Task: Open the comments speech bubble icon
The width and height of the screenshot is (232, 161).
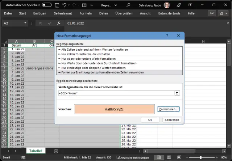Action: [211, 13]
